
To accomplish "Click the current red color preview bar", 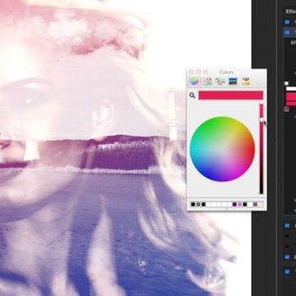I will (x=231, y=95).
